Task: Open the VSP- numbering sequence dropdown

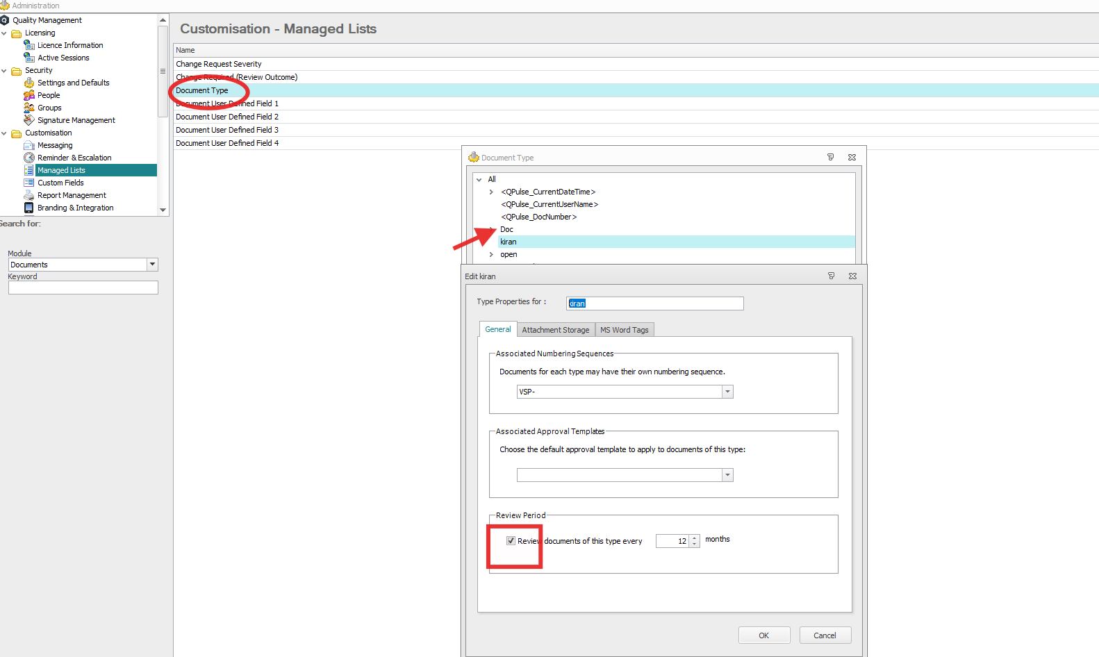Action: click(727, 392)
